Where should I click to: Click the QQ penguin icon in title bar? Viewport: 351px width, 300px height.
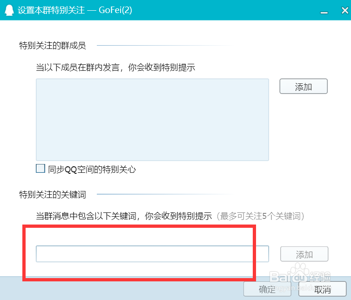pyautogui.click(x=9, y=10)
